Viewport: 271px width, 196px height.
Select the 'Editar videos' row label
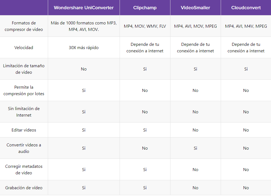[x=24, y=130]
